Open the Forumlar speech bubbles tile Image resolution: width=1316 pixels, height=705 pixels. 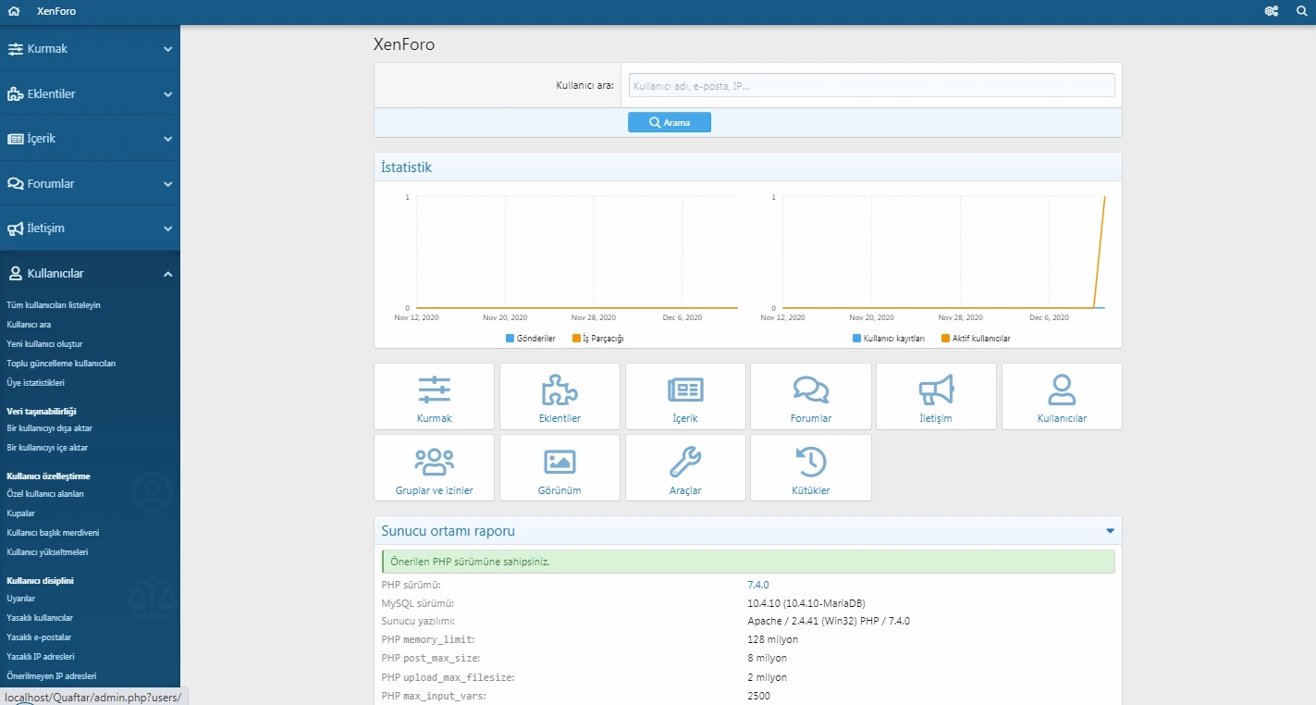point(811,396)
